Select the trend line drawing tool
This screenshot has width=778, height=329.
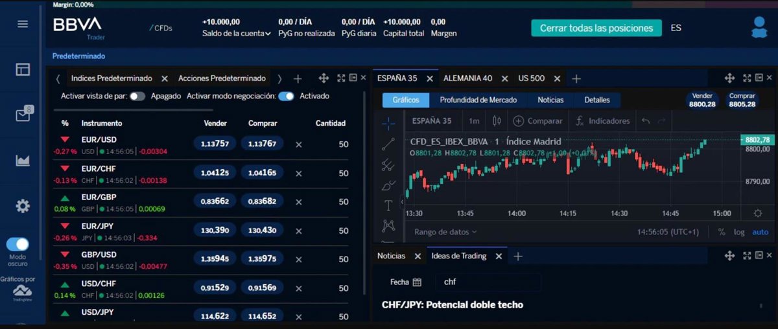[388, 144]
